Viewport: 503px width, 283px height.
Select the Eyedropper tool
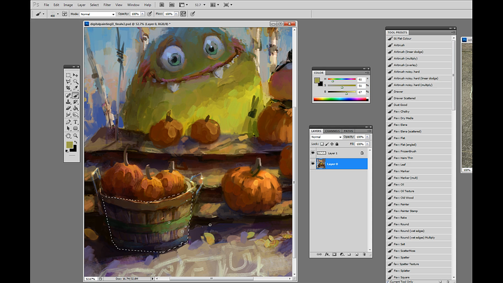[75, 88]
